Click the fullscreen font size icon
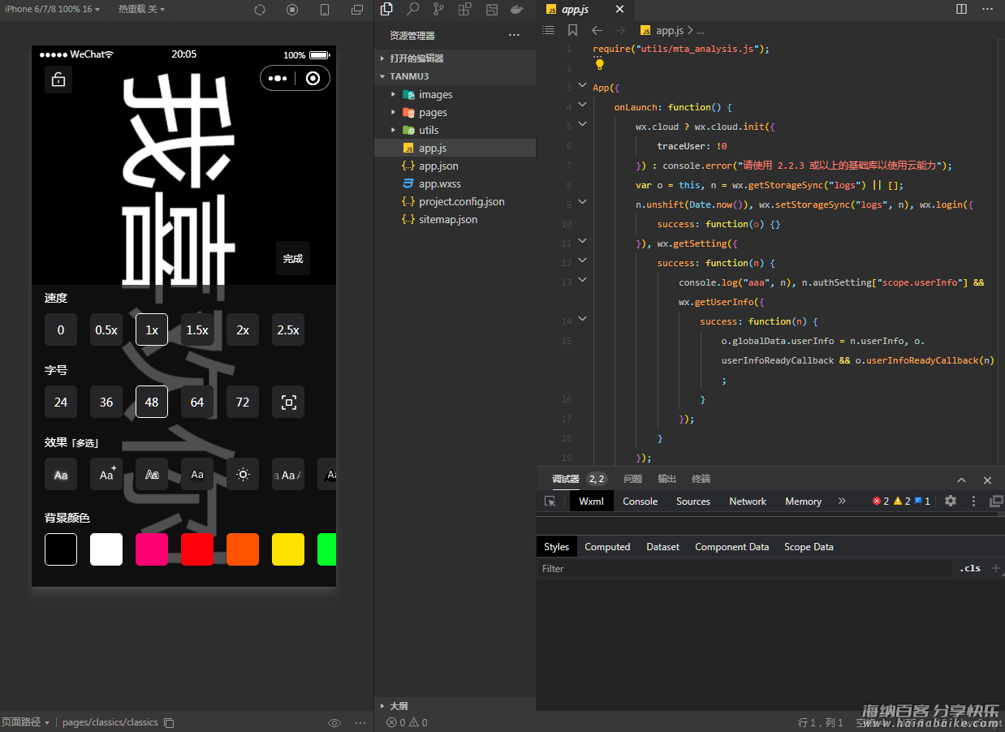The width and height of the screenshot is (1005, 732). [288, 402]
